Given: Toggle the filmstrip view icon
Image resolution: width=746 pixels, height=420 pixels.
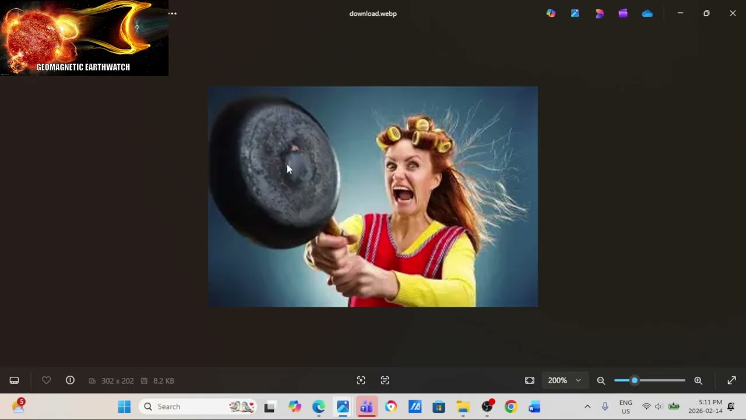Looking at the screenshot, I should (14, 380).
